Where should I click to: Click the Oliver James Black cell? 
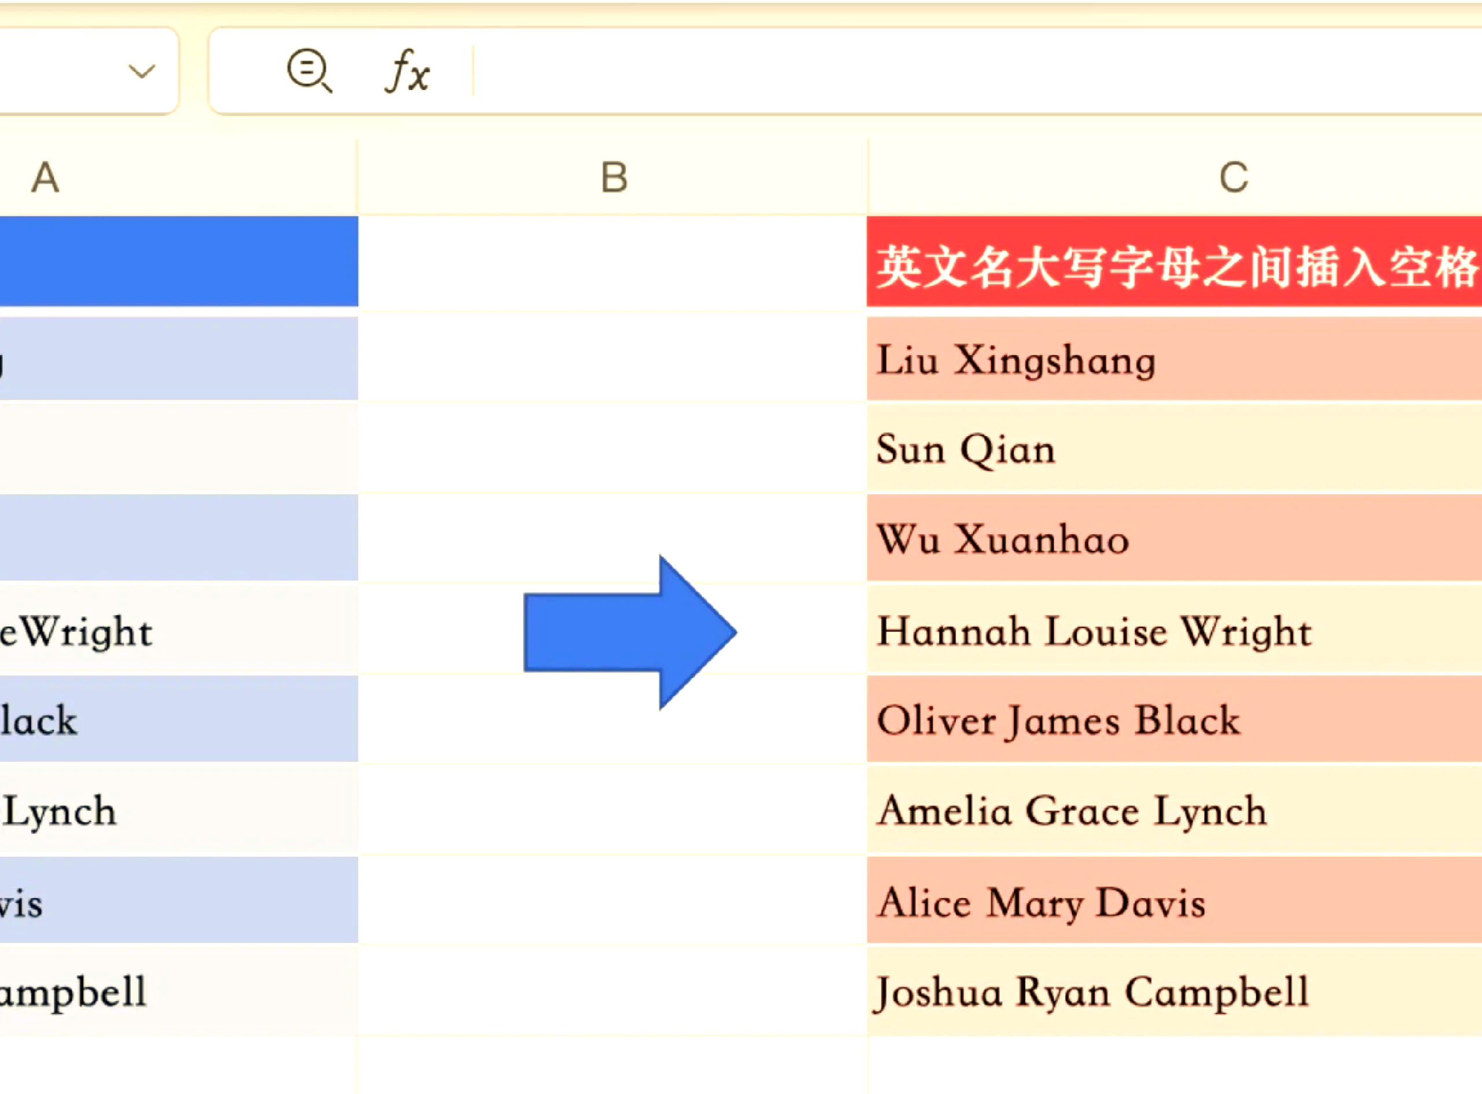click(x=1173, y=720)
